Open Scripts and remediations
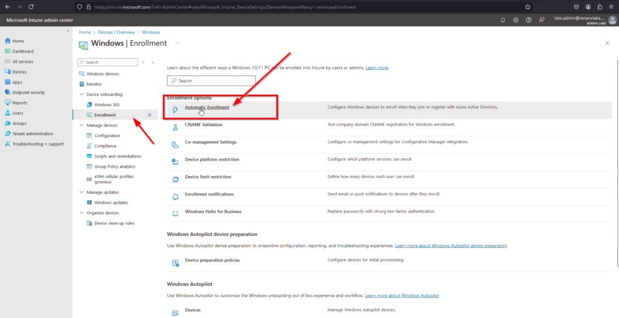This screenshot has height=318, width=619. (x=117, y=156)
